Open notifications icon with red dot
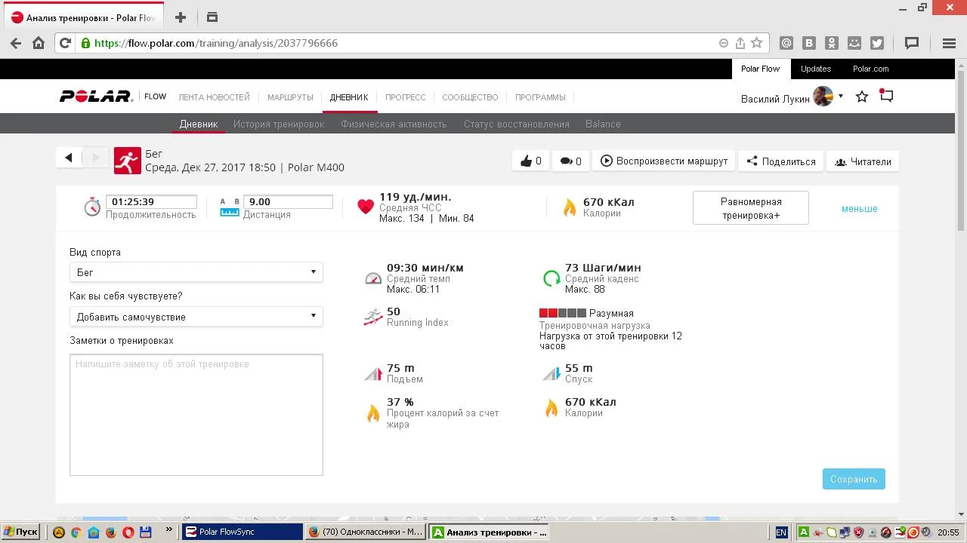 tap(886, 97)
